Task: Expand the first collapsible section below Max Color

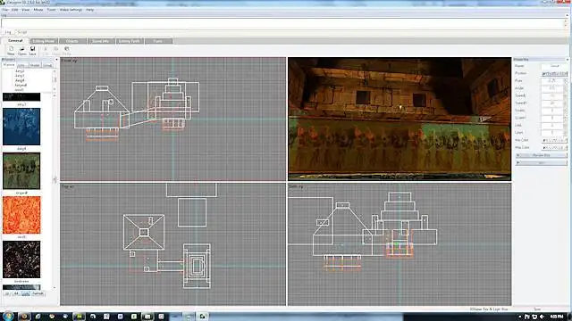Action: tap(542, 155)
